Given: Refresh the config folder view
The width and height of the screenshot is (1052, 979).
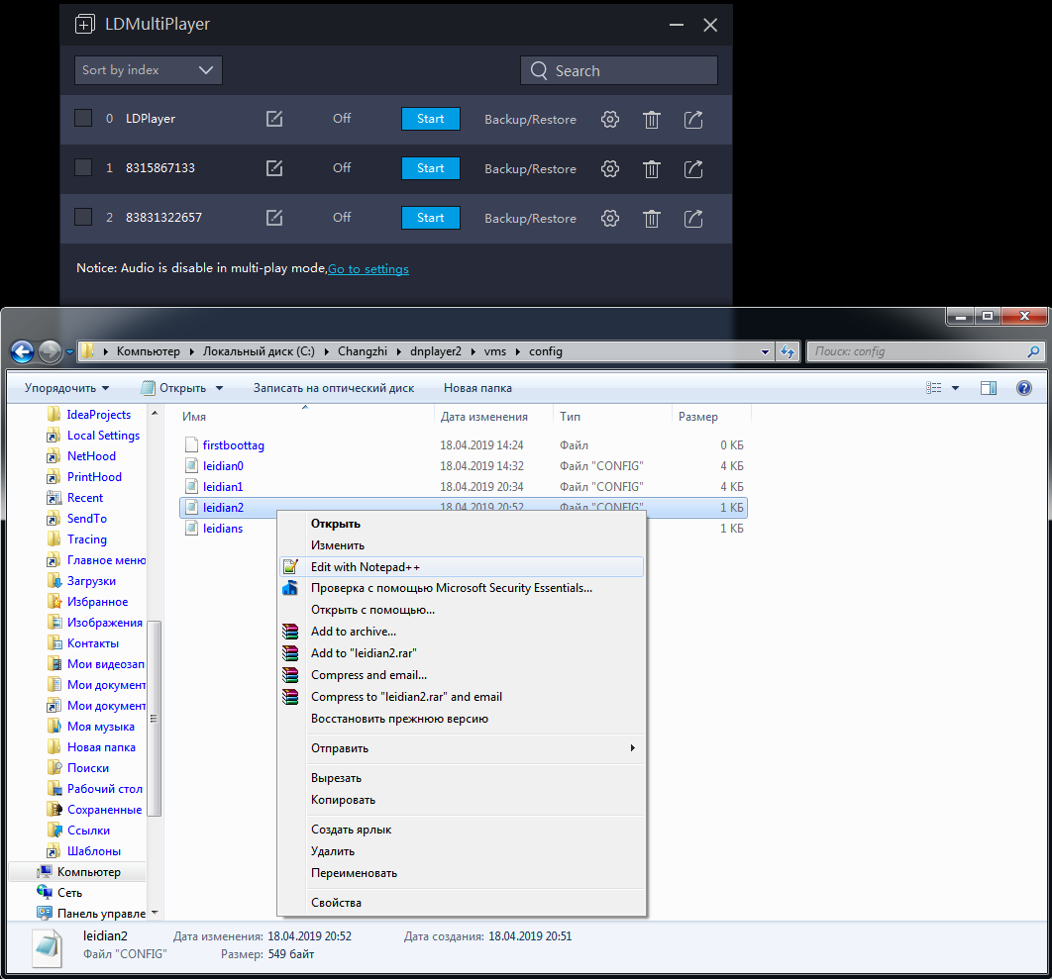Looking at the screenshot, I should click(x=788, y=351).
